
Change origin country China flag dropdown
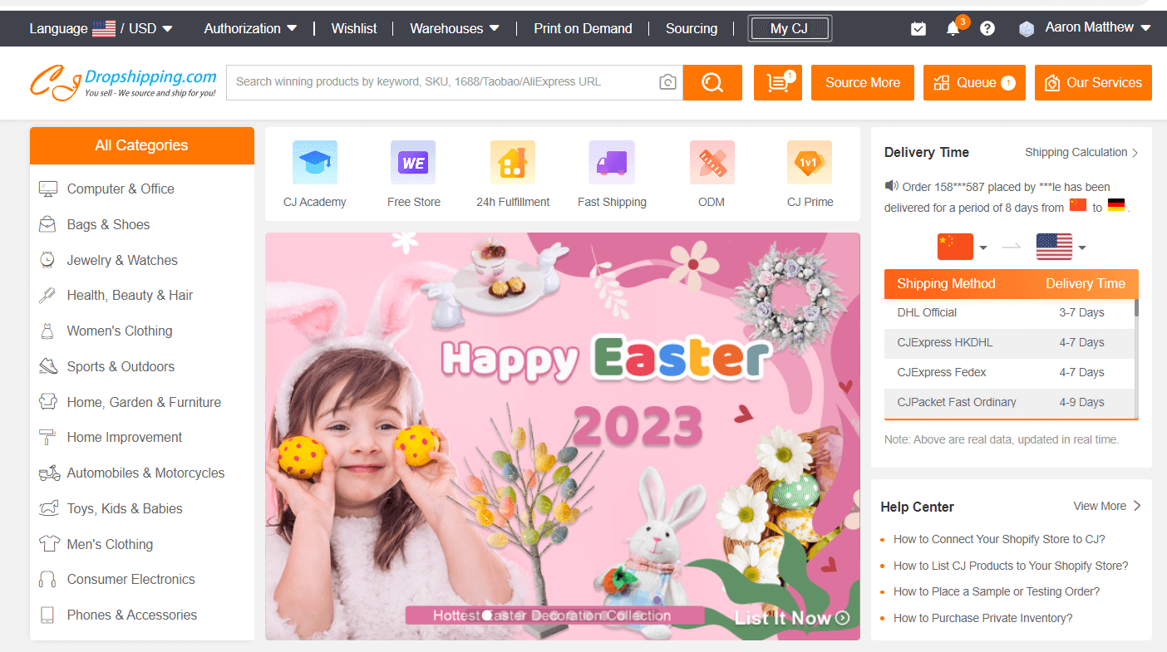(x=963, y=247)
